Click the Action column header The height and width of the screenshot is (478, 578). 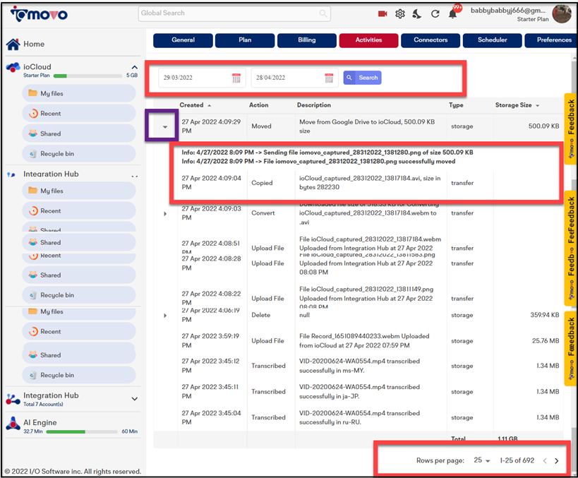pos(259,105)
